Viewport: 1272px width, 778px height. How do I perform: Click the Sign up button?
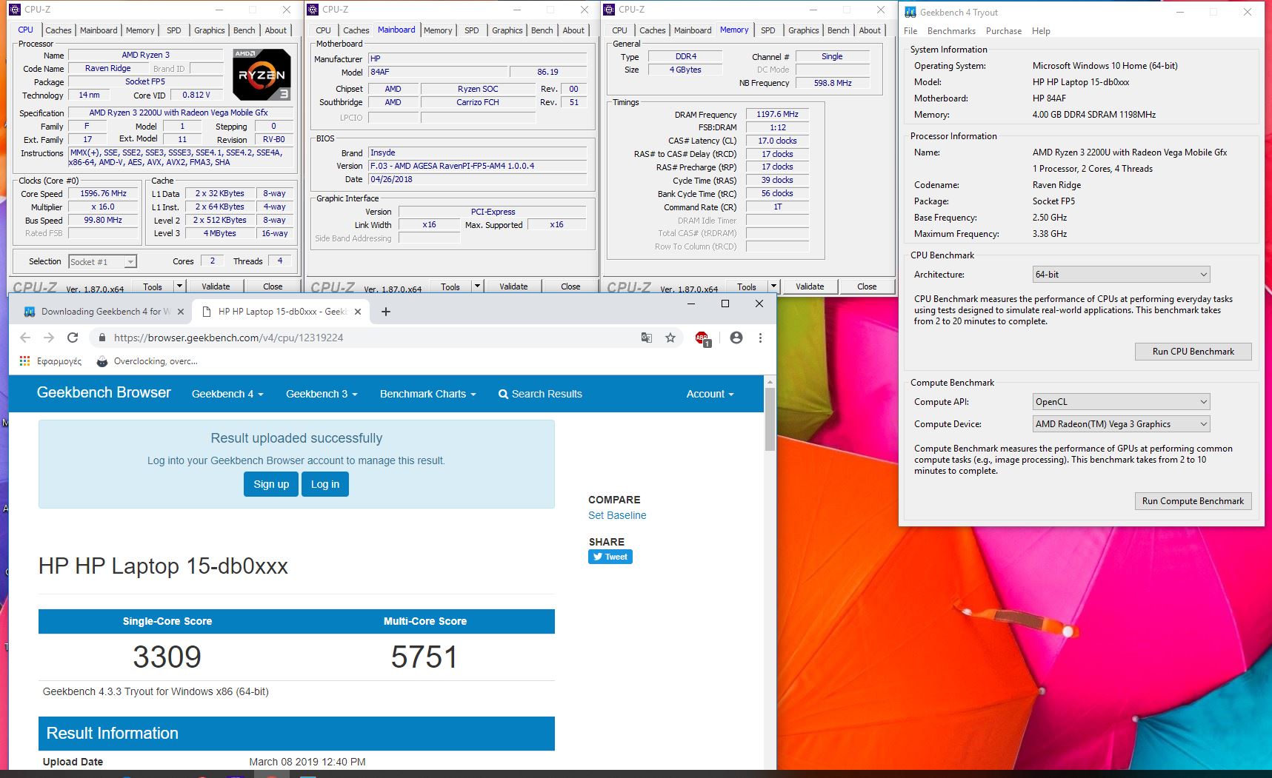click(x=271, y=484)
